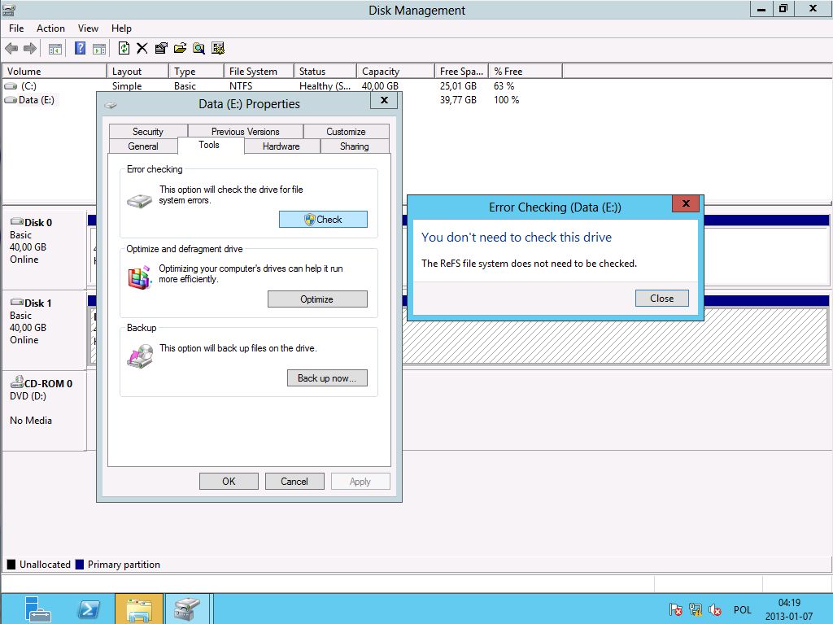Open the Action menu
Screen dimensions: 833x624
click(x=50, y=28)
